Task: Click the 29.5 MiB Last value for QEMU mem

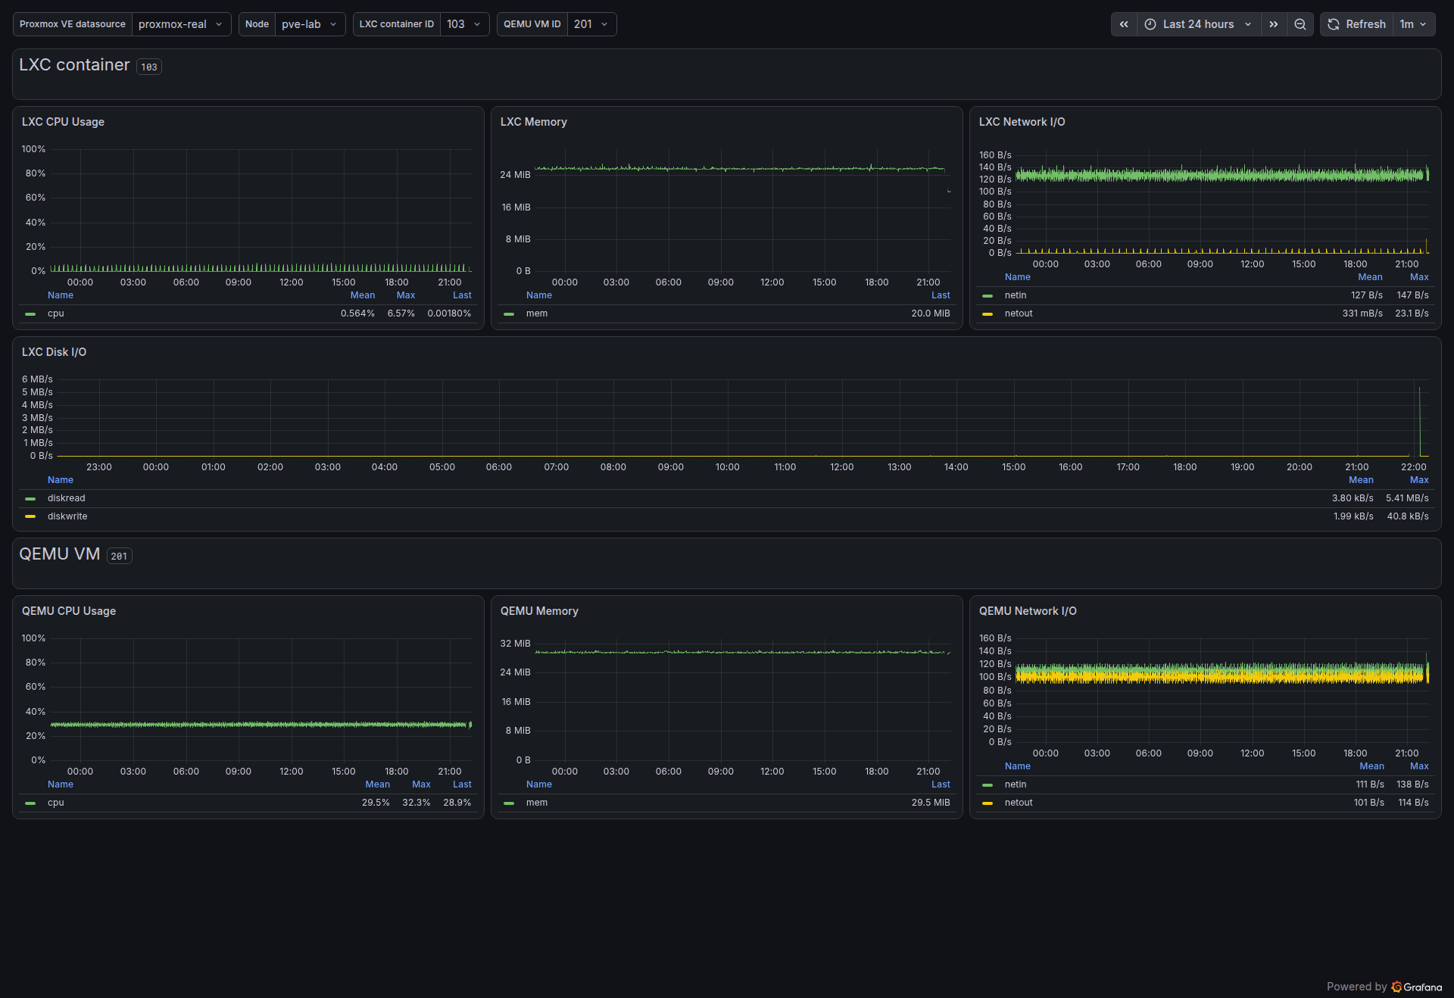Action: coord(931,803)
